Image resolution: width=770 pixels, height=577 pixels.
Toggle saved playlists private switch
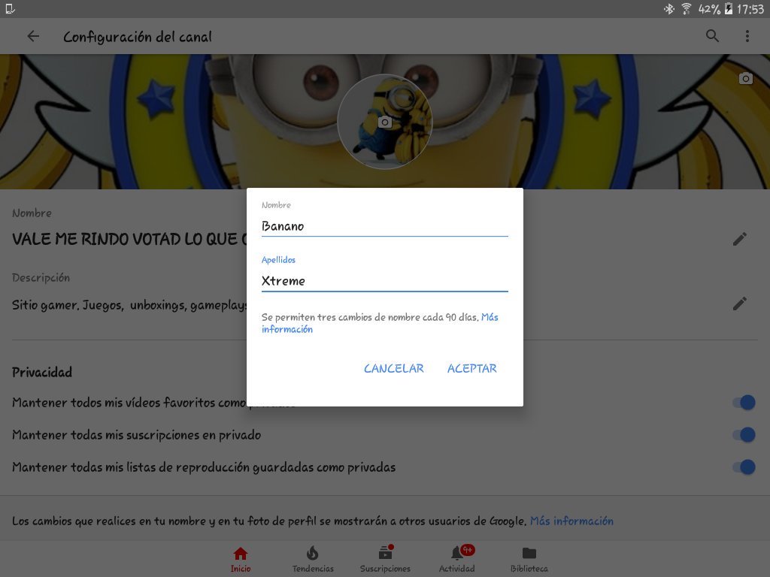pos(744,467)
